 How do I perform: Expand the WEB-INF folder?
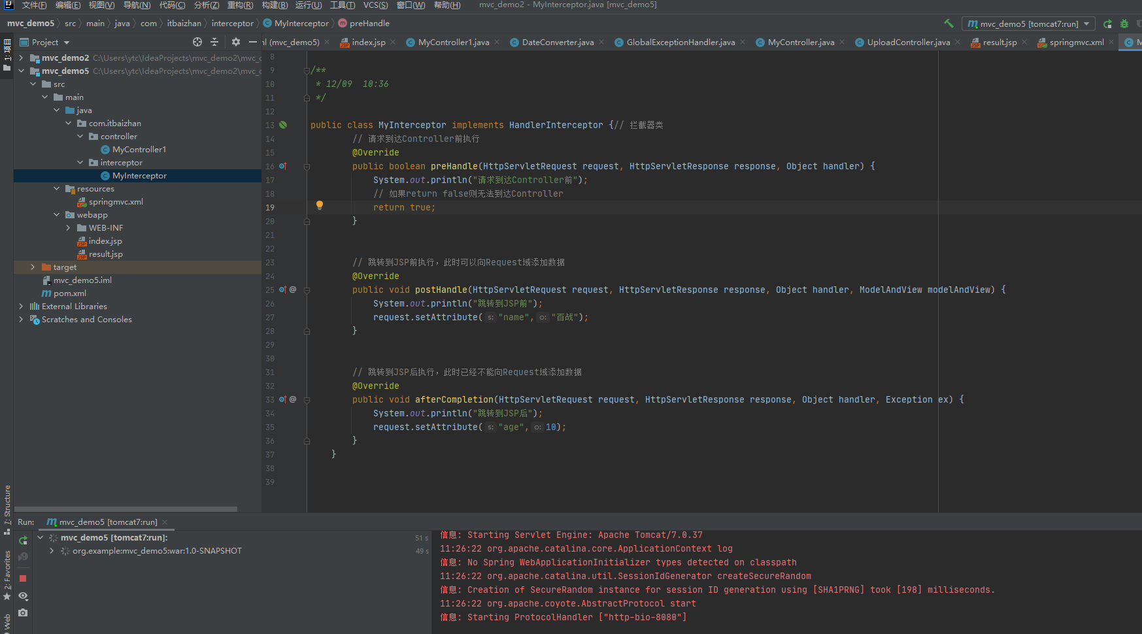coord(68,228)
